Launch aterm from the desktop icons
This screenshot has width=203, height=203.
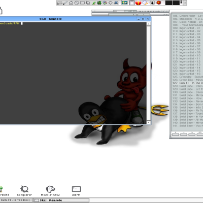pyautogui.click(x=76, y=191)
